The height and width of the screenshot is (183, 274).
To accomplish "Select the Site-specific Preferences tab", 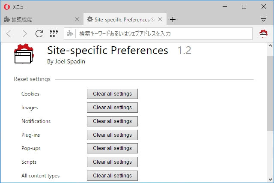I will coord(125,19).
